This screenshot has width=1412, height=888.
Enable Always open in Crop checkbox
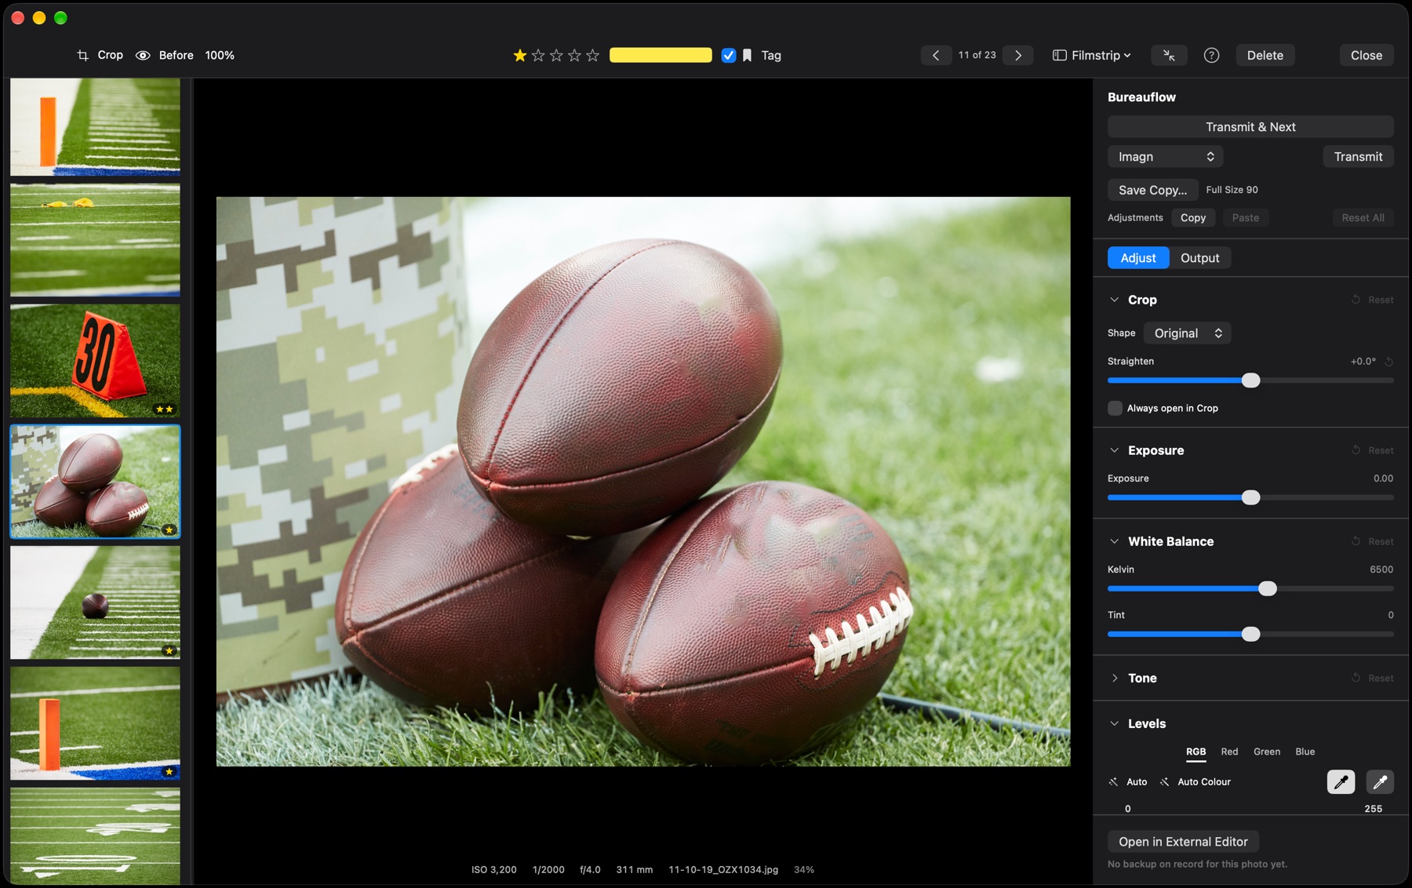(x=1115, y=408)
